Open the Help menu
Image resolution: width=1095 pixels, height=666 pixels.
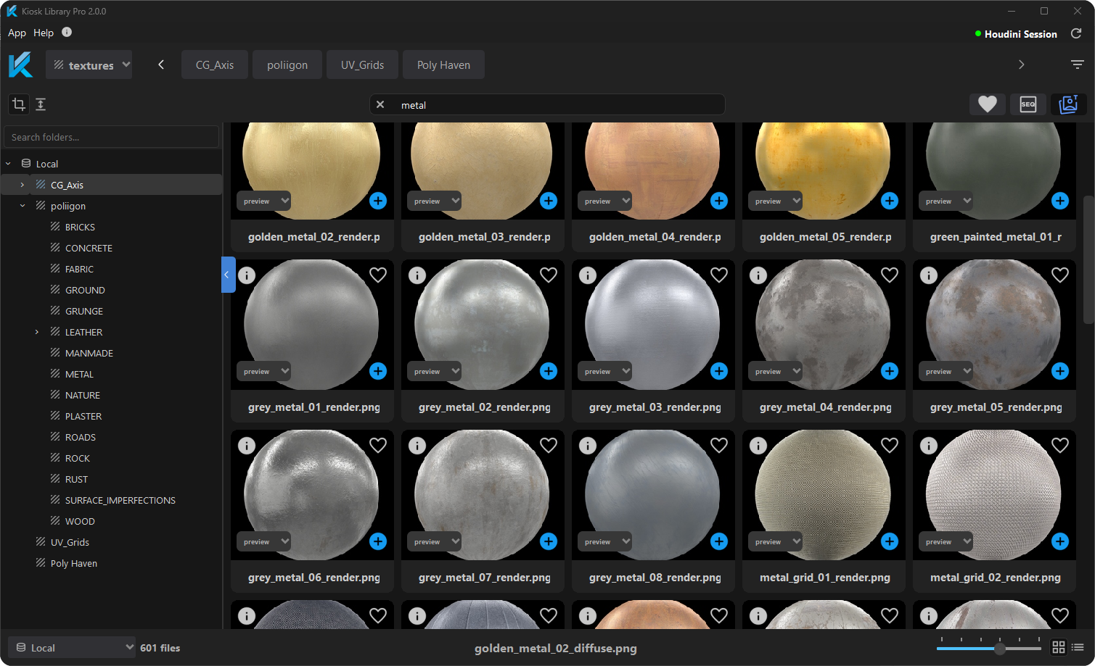pos(44,33)
